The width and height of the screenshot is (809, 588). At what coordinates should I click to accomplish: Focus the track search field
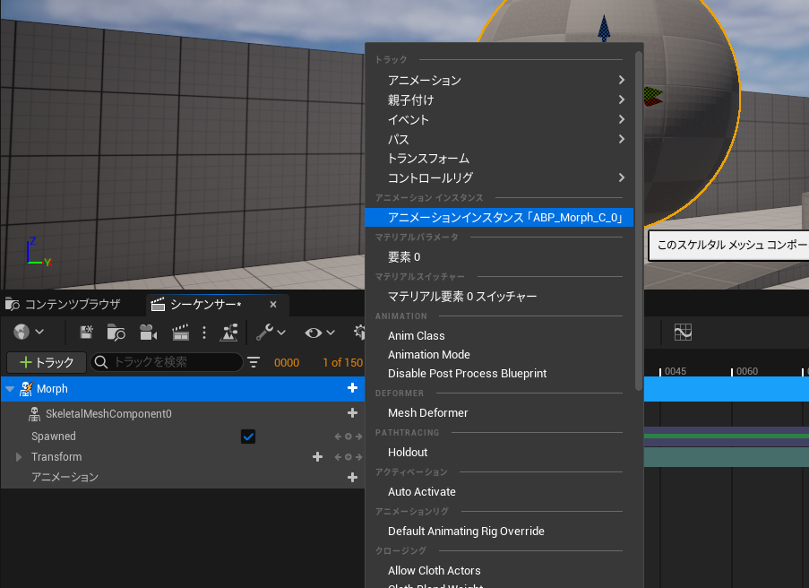pos(166,362)
